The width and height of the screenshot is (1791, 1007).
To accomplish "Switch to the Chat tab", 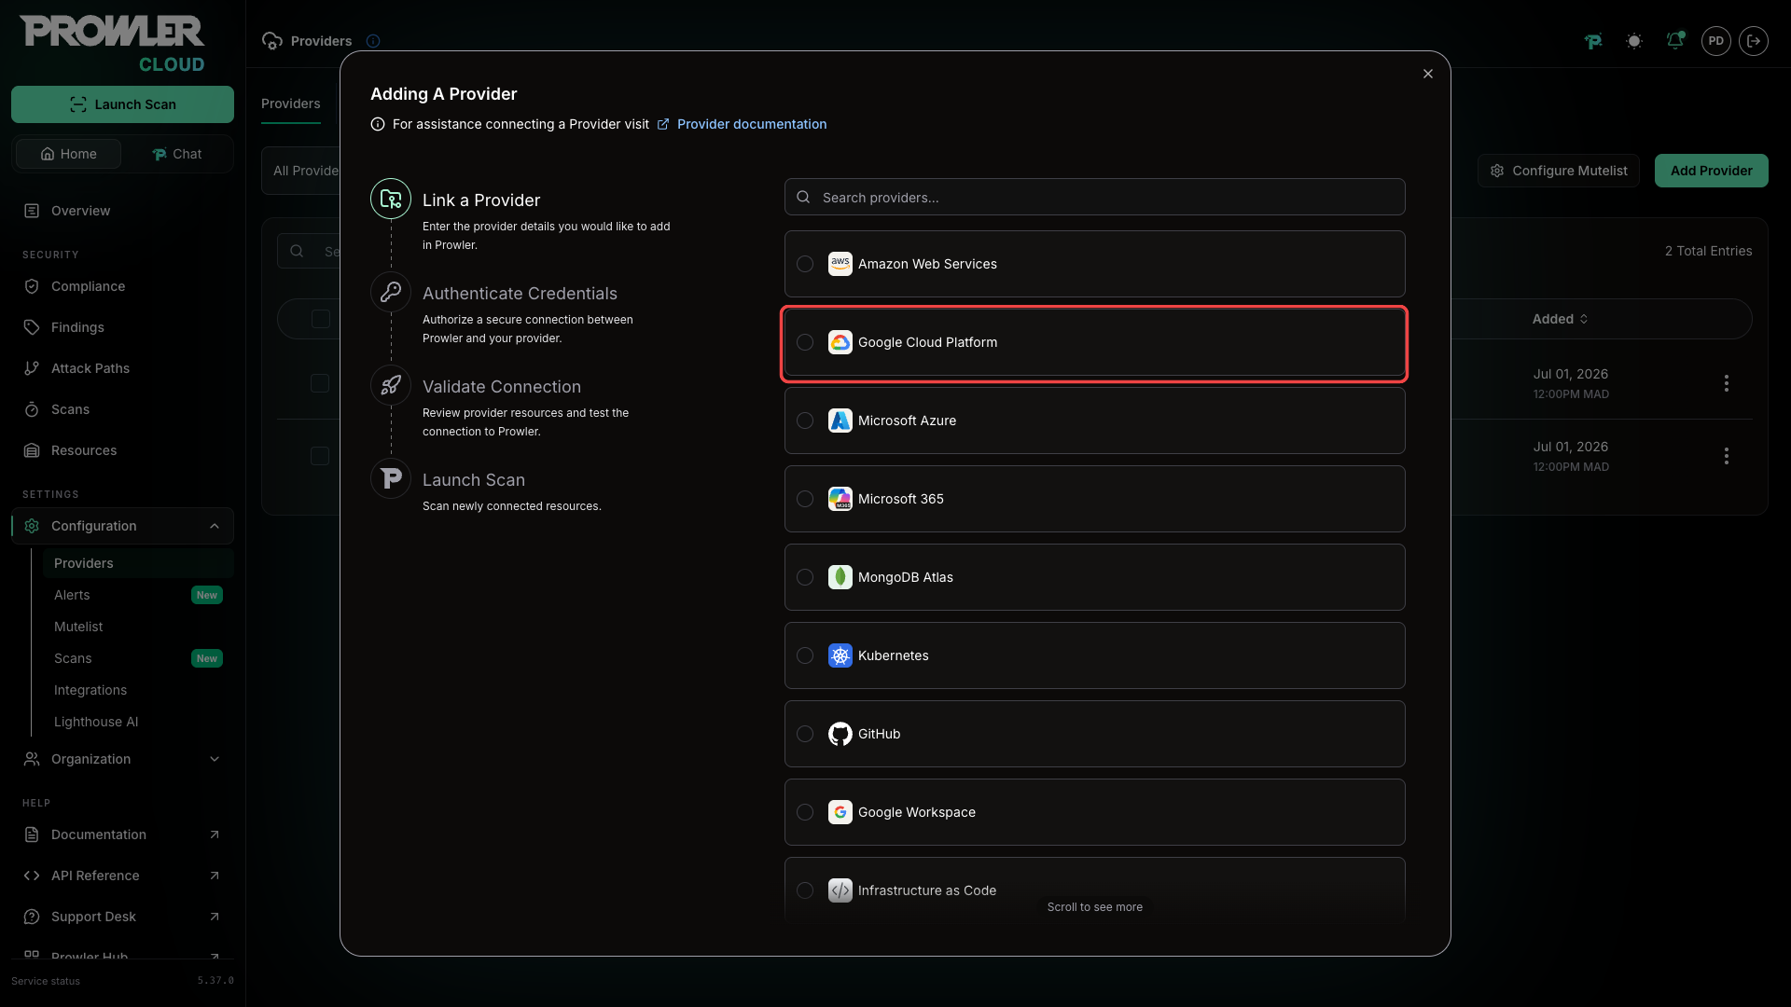I will point(177,154).
